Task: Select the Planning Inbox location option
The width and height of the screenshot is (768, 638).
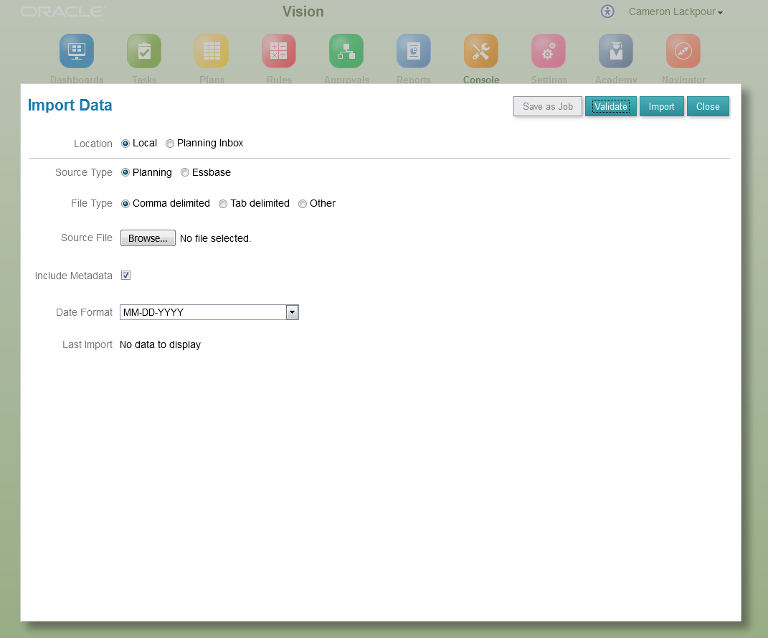Action: [x=170, y=144]
